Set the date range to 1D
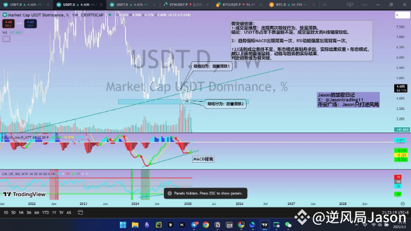Screen dimensions: 411x231 [x=6, y=212]
